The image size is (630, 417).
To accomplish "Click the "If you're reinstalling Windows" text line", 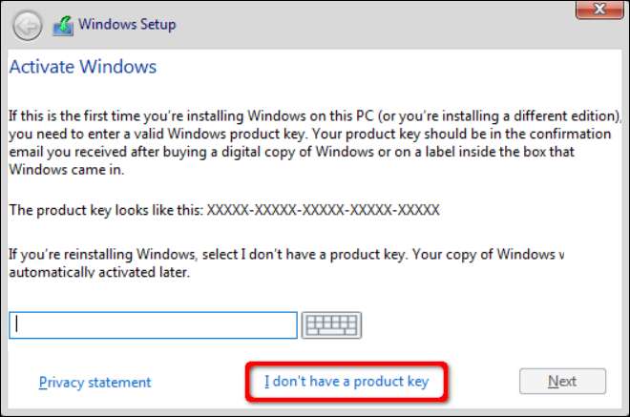I will (x=286, y=255).
